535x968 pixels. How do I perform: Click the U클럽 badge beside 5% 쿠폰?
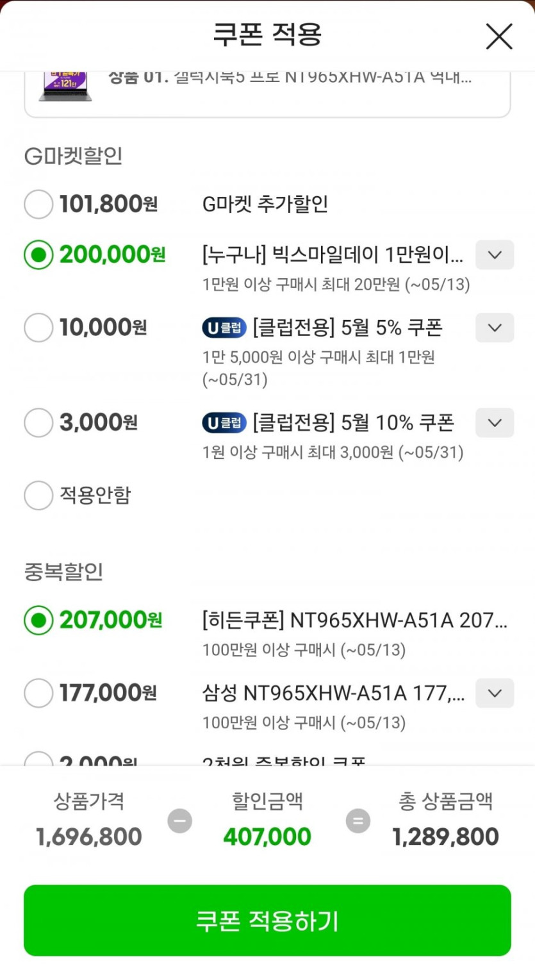[224, 328]
